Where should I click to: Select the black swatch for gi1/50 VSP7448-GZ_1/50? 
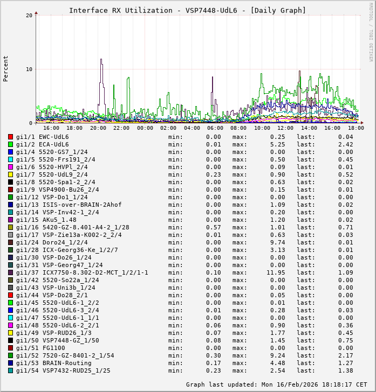[11, 340]
